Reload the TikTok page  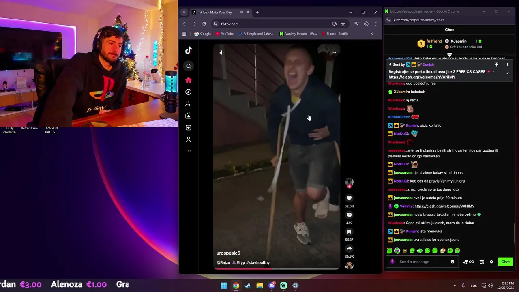[204, 24]
